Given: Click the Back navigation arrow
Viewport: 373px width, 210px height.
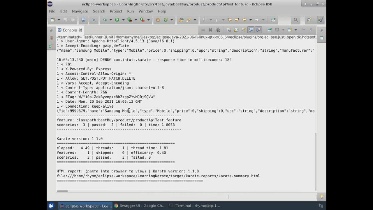Looking at the screenshot, I should pos(244,20).
